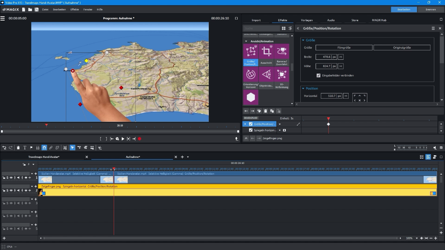The height and width of the screenshot is (250, 445).
Task: Add a new keyframe with the plus-diamond icon
Action: (x=259, y=111)
